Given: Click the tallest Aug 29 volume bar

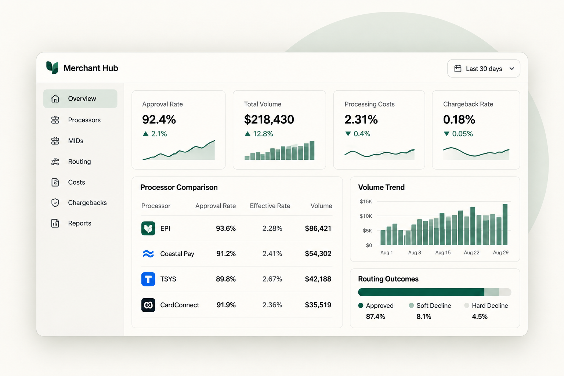Looking at the screenshot, I should (x=505, y=224).
